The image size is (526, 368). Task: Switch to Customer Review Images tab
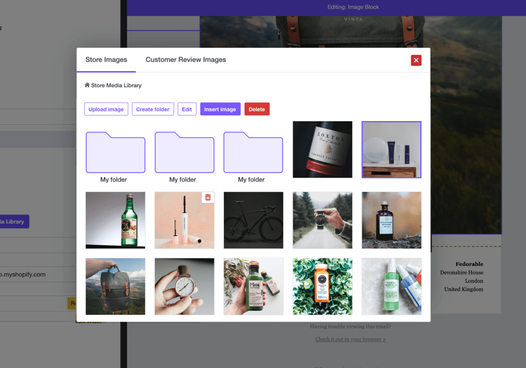[x=185, y=60]
